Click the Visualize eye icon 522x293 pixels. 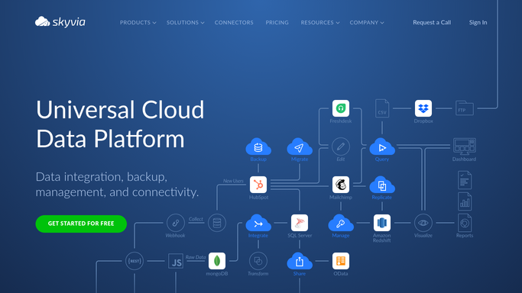pyautogui.click(x=423, y=223)
